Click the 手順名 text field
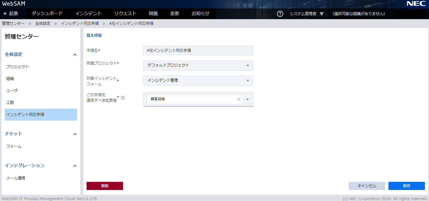The image size is (429, 201). tap(198, 51)
